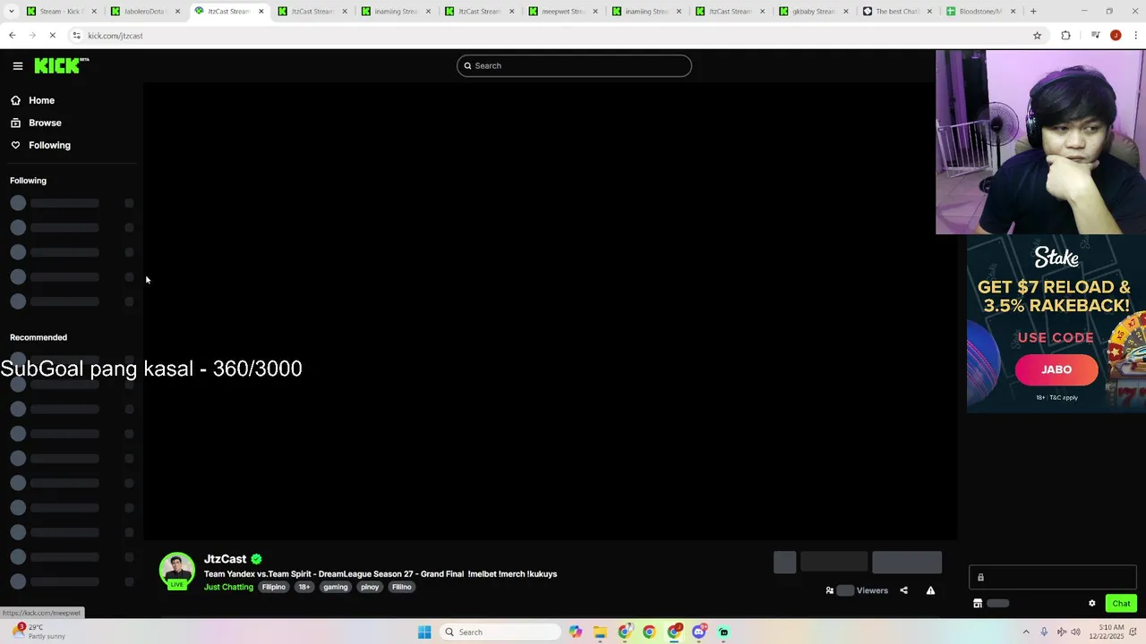
Task: Select the 18+ tag
Action: 304,587
